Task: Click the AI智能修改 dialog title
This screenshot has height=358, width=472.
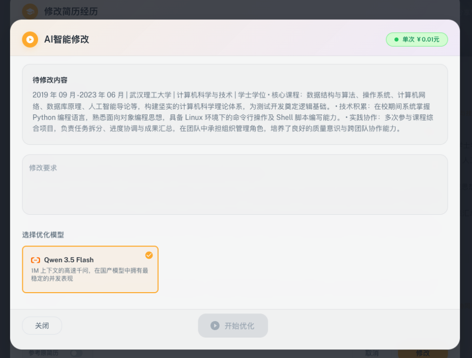Action: pos(66,39)
